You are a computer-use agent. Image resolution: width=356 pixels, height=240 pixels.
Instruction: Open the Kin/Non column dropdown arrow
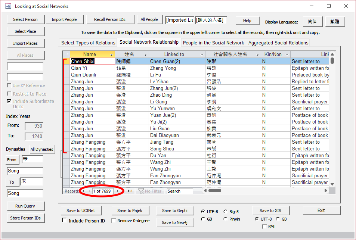[x=287, y=54]
